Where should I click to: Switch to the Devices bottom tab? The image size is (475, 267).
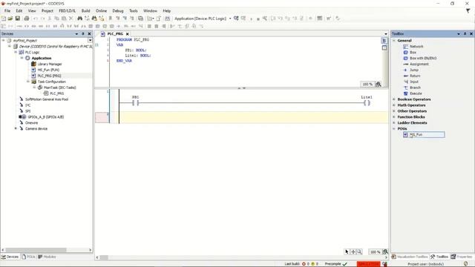click(10, 257)
